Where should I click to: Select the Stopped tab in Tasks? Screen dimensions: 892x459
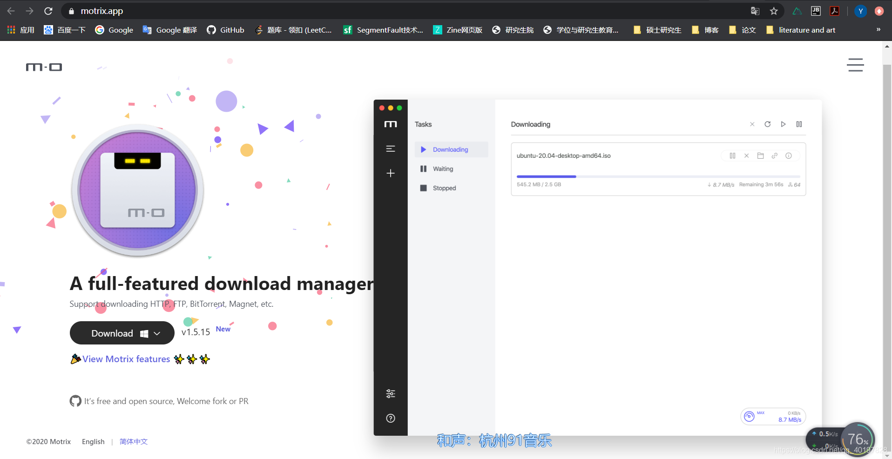[x=451, y=188]
